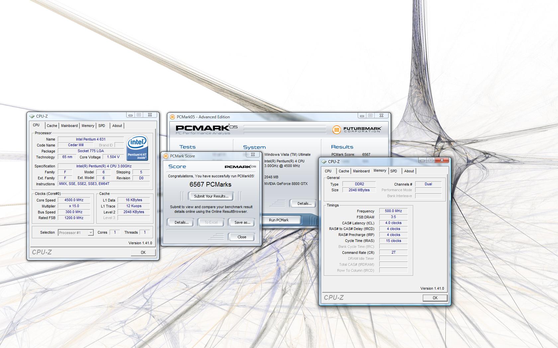Click the Core Voltage 1.504 V field

pyautogui.click(x=113, y=157)
